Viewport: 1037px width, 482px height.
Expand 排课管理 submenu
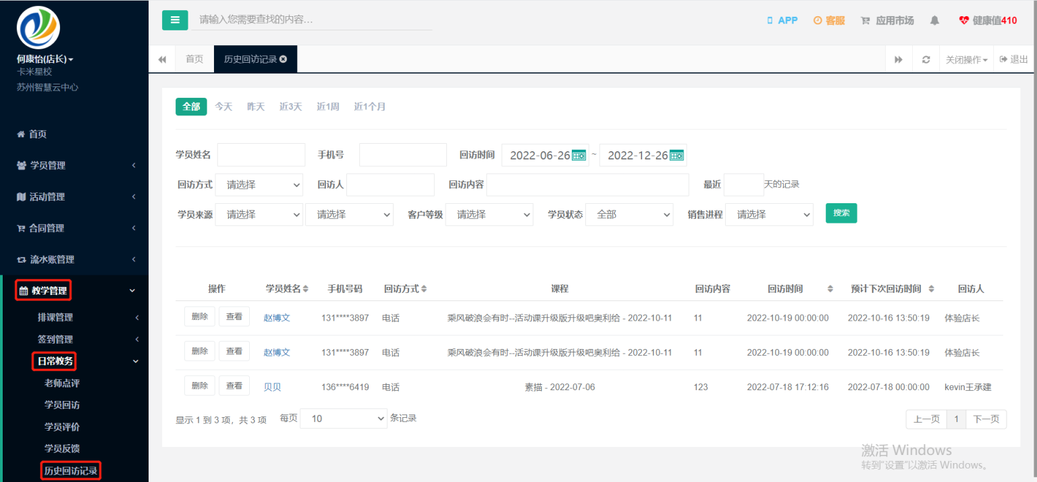(74, 317)
